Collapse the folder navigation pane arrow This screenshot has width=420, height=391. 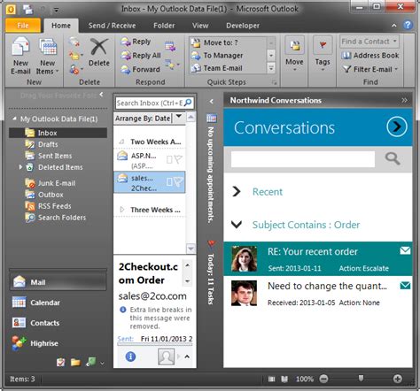(x=101, y=95)
